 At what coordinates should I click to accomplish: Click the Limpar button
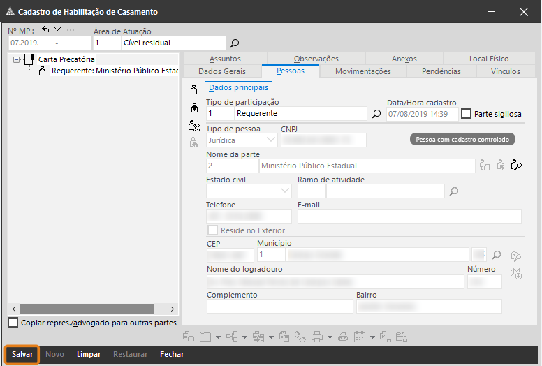[x=89, y=354]
